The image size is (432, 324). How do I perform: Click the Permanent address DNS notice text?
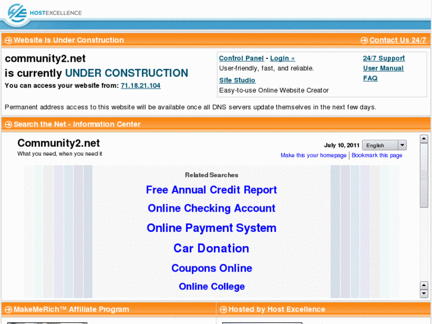pos(190,107)
